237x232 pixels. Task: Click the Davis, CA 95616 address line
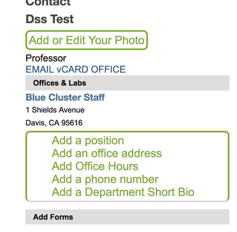(54, 123)
